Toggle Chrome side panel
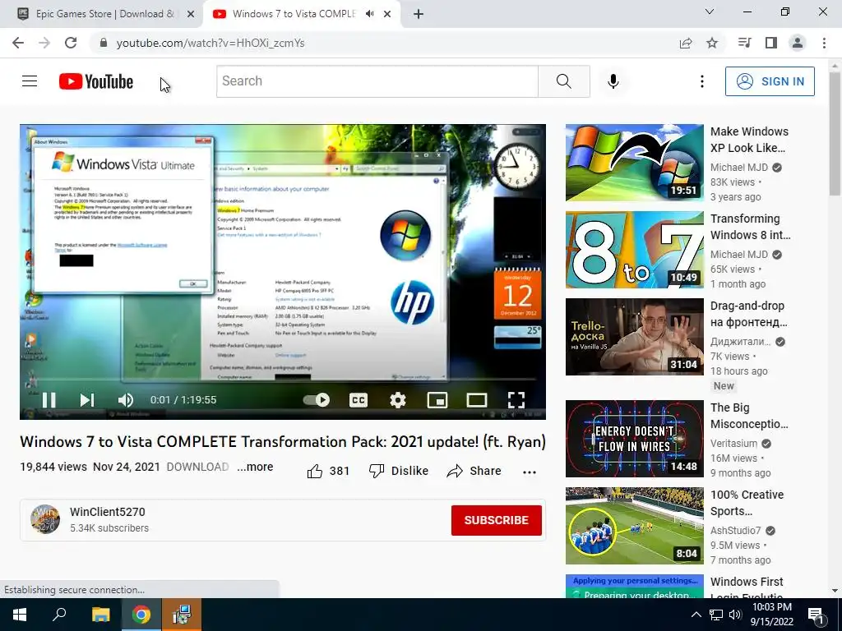842x631 pixels. click(x=771, y=43)
